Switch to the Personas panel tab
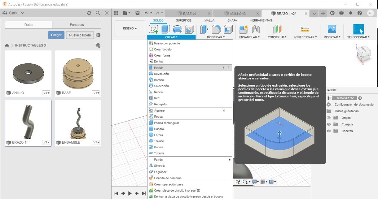This screenshot has width=378, height=199. coord(77,25)
